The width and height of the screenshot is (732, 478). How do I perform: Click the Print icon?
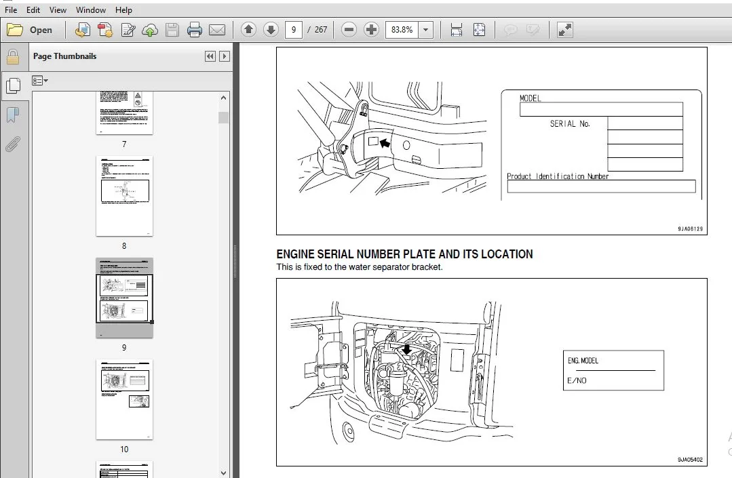click(x=194, y=30)
